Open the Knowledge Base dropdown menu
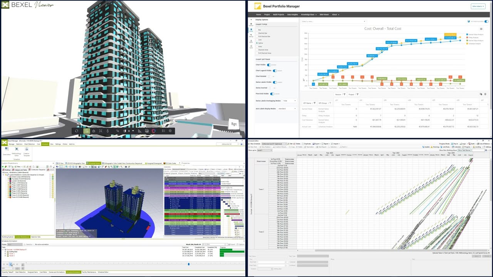The image size is (493, 277). (x=309, y=15)
